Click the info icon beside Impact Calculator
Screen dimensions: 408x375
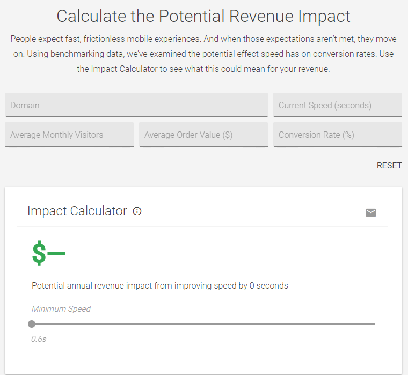(137, 211)
